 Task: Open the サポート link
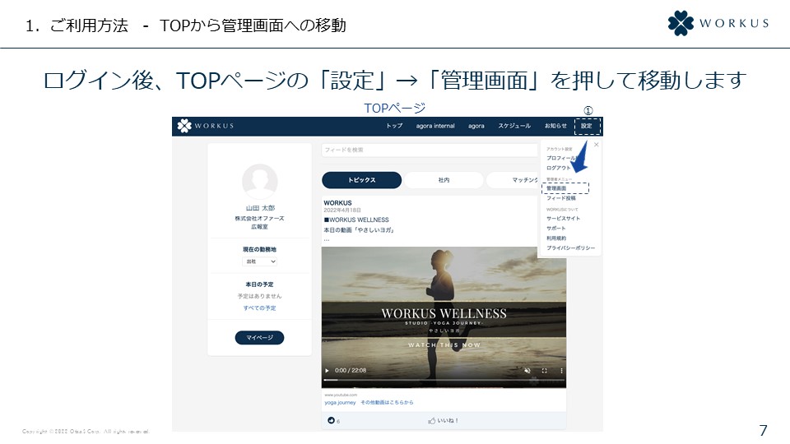click(x=555, y=229)
